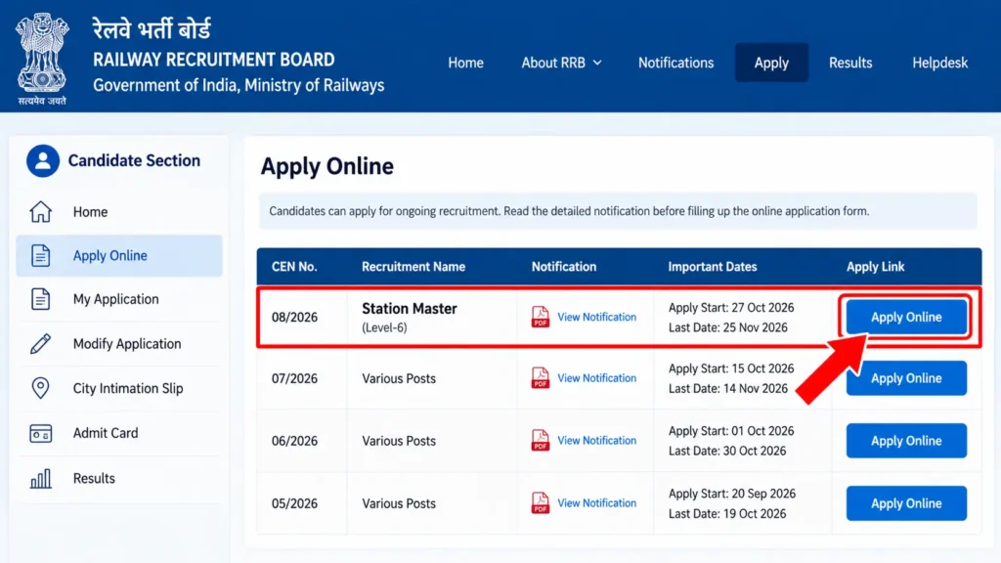The width and height of the screenshot is (1001, 563).
Task: Open Results in the top navigation bar
Action: tap(850, 63)
